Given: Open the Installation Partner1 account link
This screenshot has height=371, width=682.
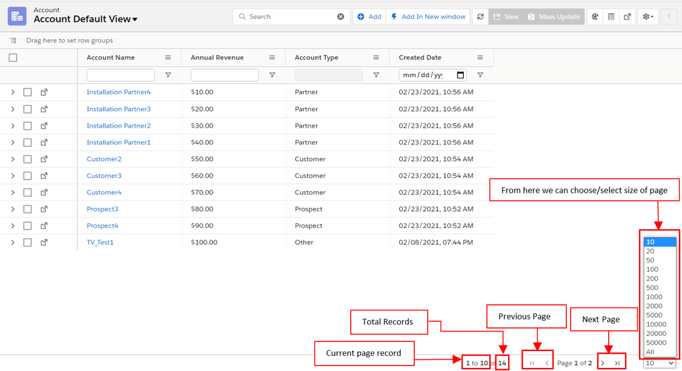Looking at the screenshot, I should (119, 142).
